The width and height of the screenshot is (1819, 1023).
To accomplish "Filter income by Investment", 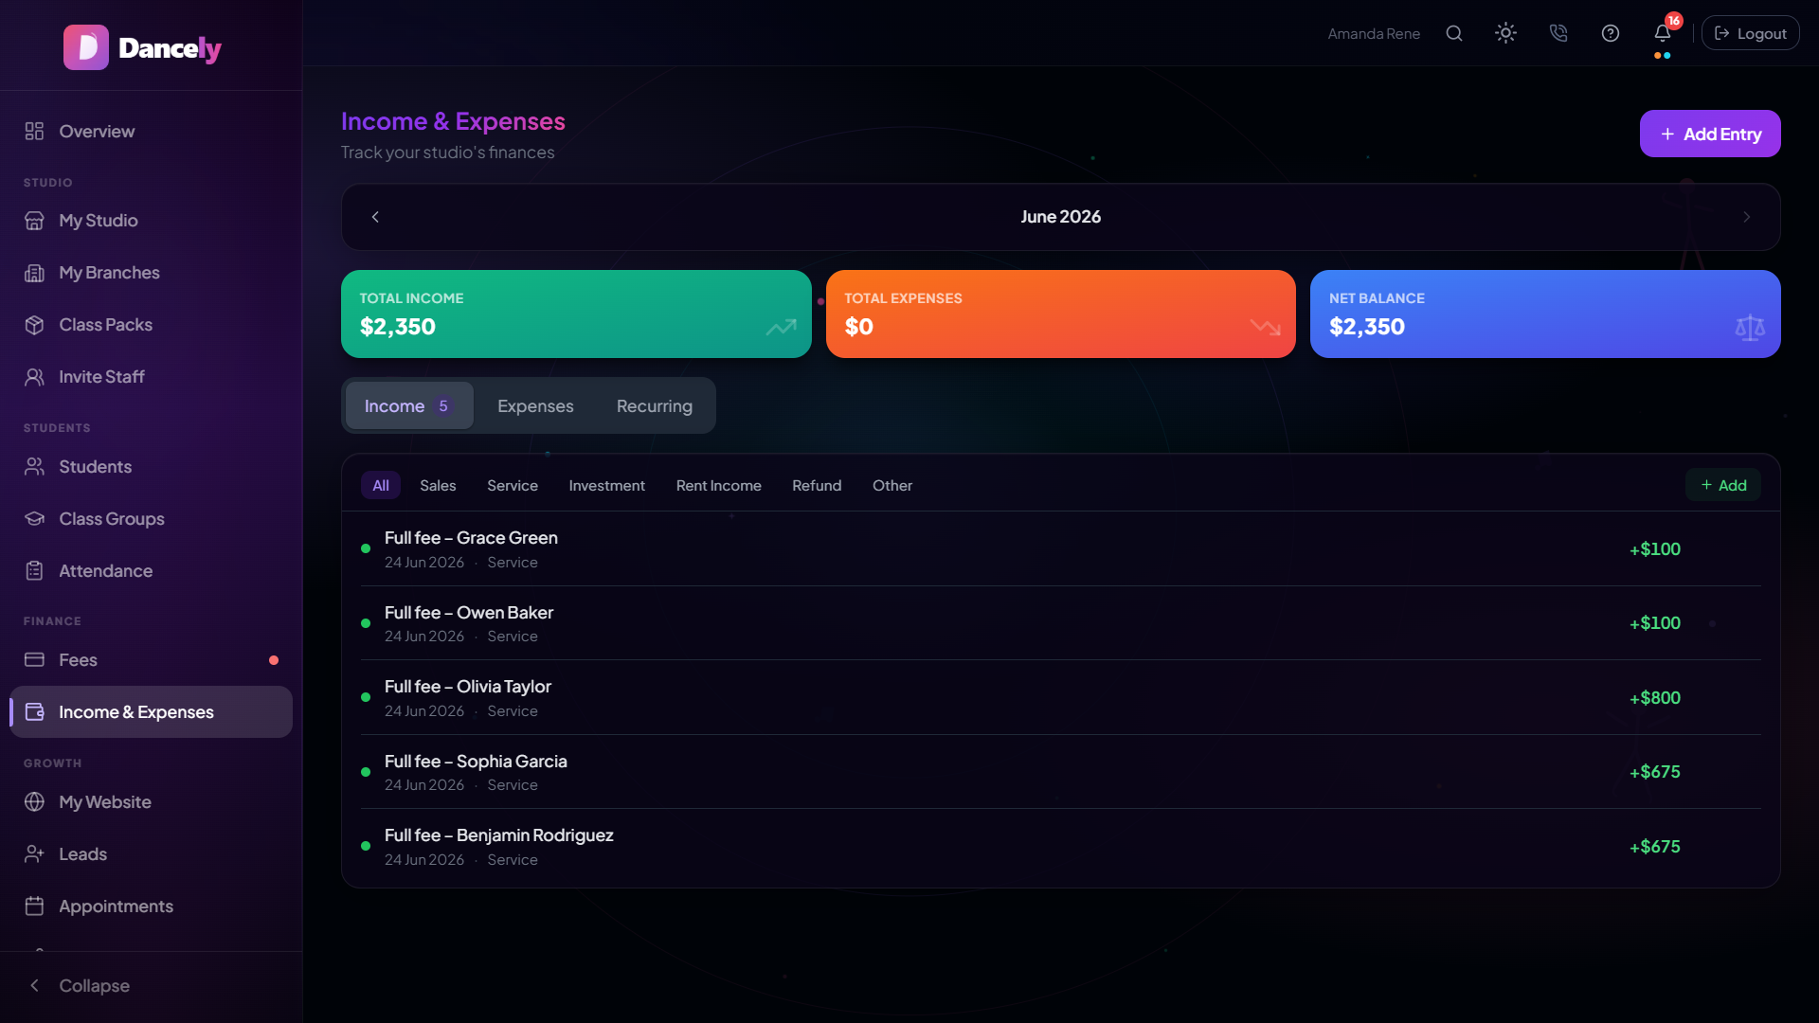I will [606, 485].
